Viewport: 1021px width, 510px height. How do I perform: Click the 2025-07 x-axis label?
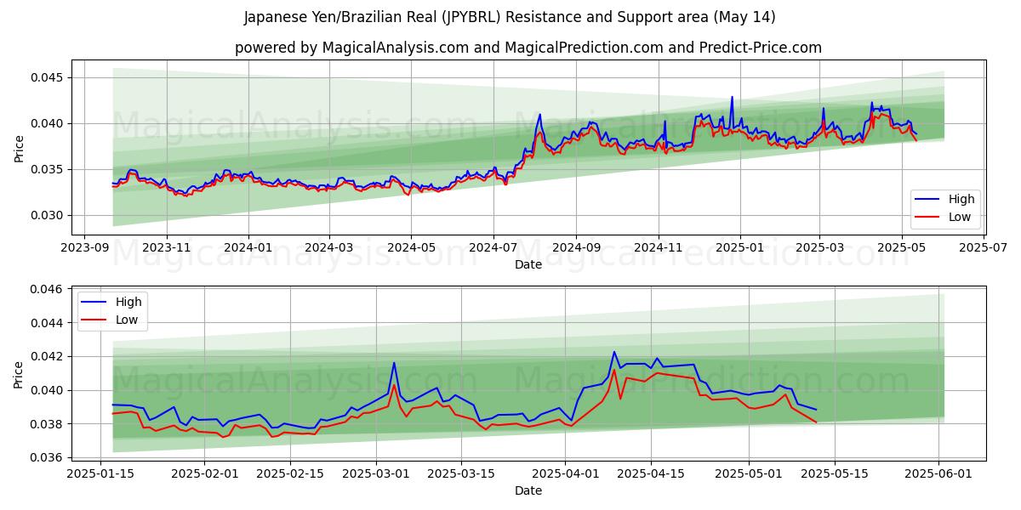pos(984,247)
